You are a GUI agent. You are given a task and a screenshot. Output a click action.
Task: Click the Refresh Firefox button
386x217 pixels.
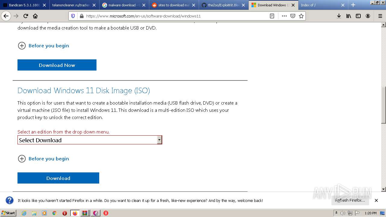[350, 200]
